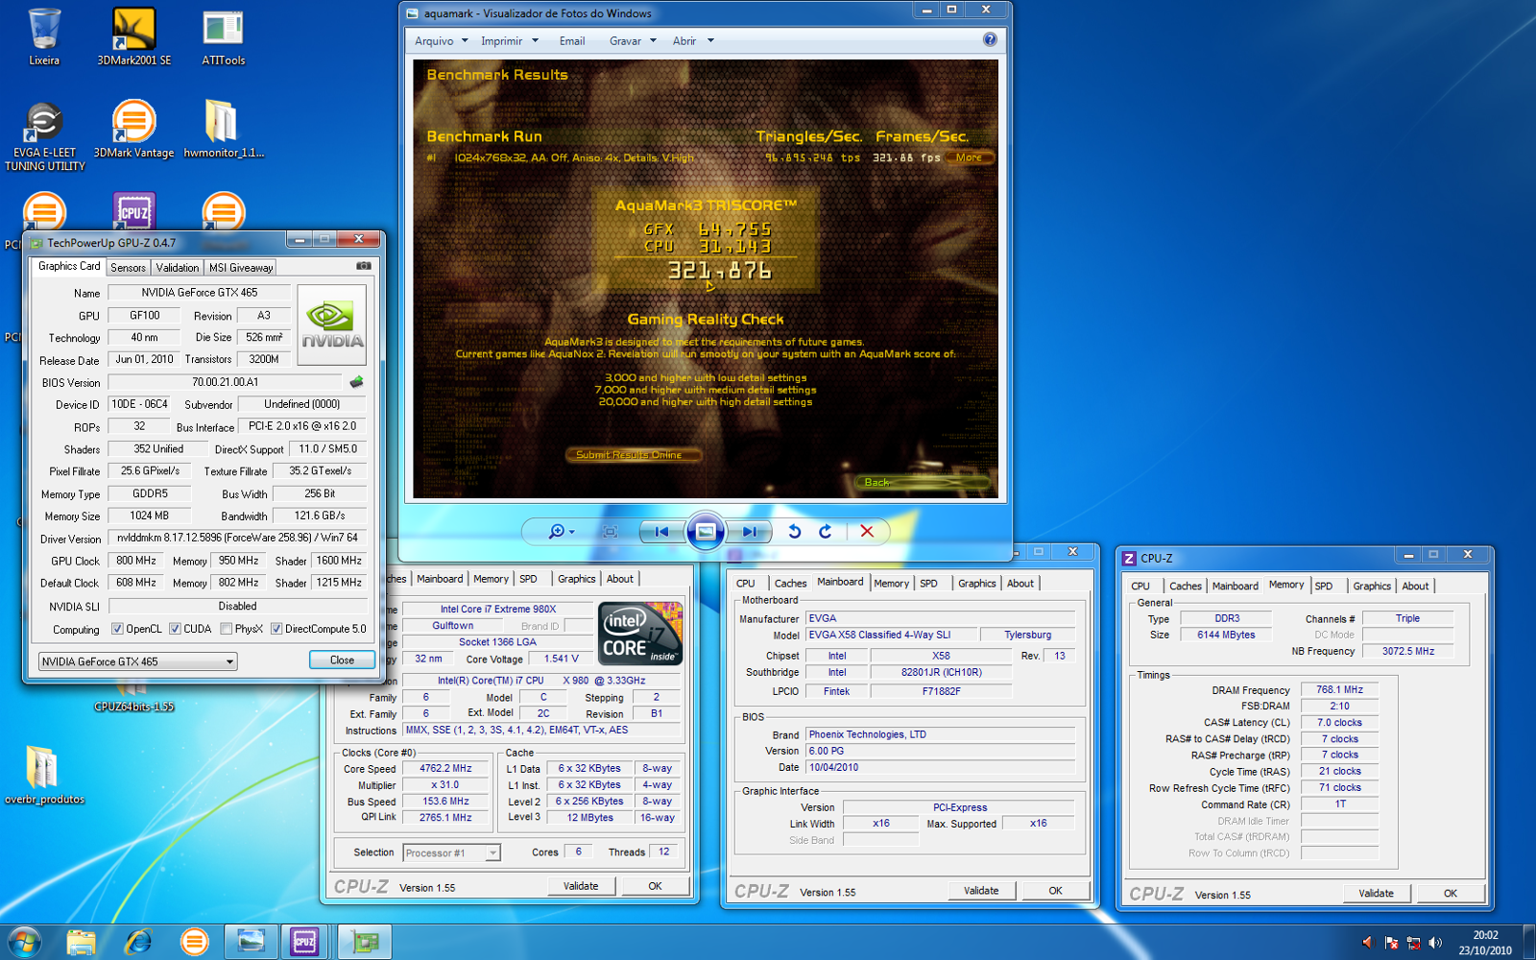Open Internet Explorer from taskbar
1536x960 pixels.
pyautogui.click(x=138, y=942)
